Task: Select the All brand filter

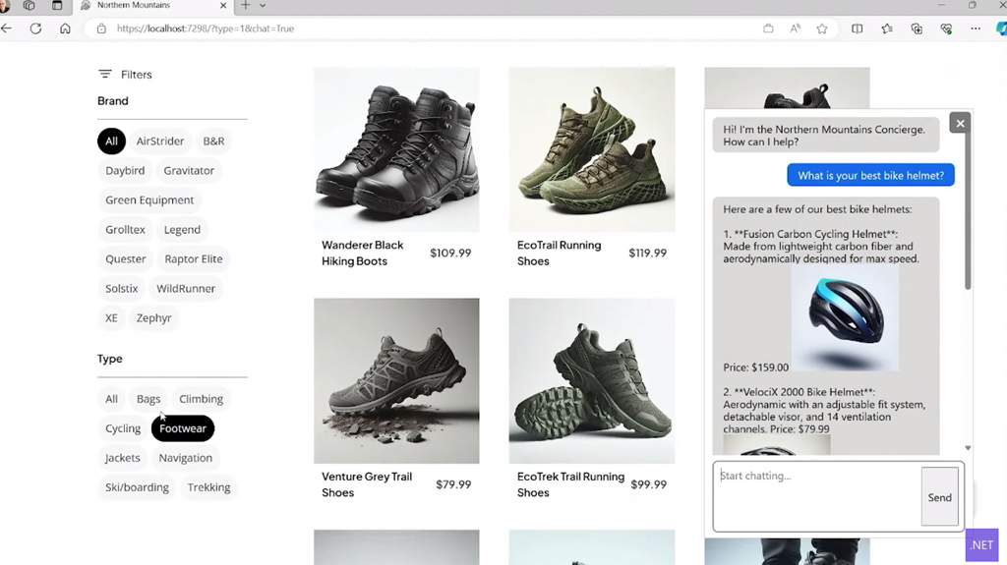Action: click(x=112, y=141)
